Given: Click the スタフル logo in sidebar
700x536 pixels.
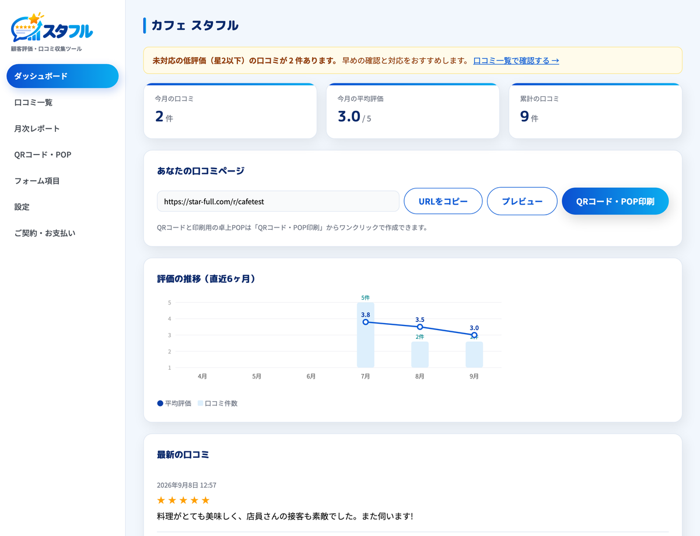Looking at the screenshot, I should point(51,27).
